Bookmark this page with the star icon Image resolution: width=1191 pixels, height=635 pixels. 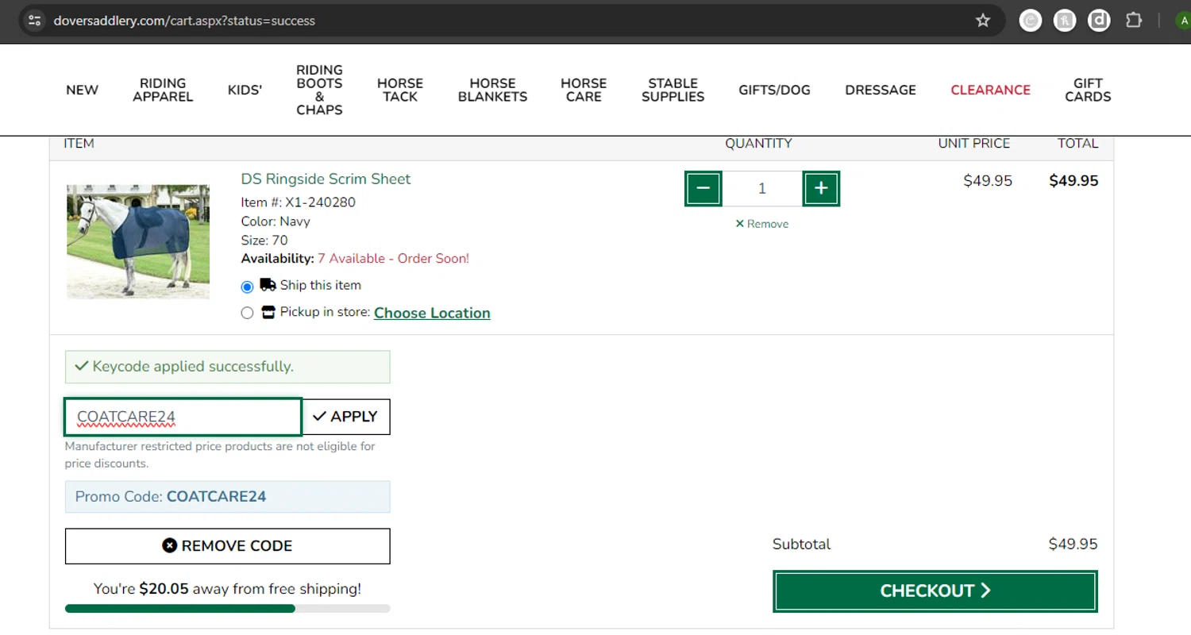(983, 21)
